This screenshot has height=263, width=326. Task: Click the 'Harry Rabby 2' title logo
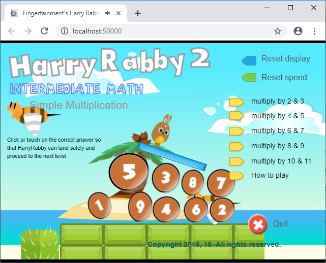[x=109, y=63]
